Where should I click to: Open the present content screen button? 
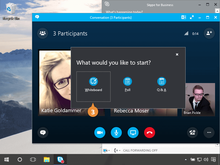pos(133,133)
